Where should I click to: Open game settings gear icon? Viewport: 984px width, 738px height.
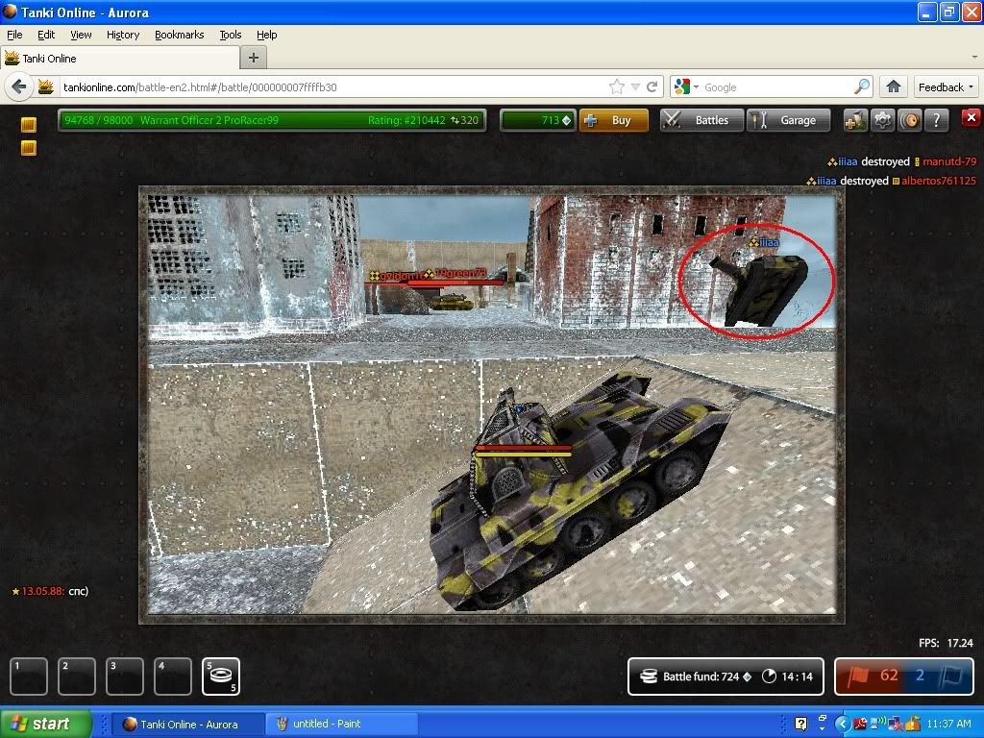pyautogui.click(x=882, y=120)
